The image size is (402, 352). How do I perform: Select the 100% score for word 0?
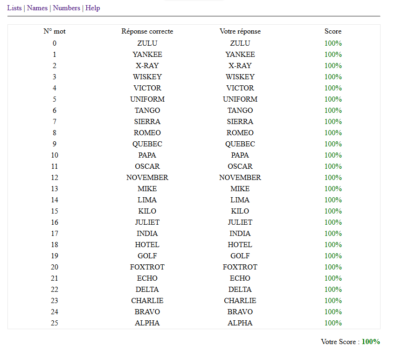click(x=333, y=43)
